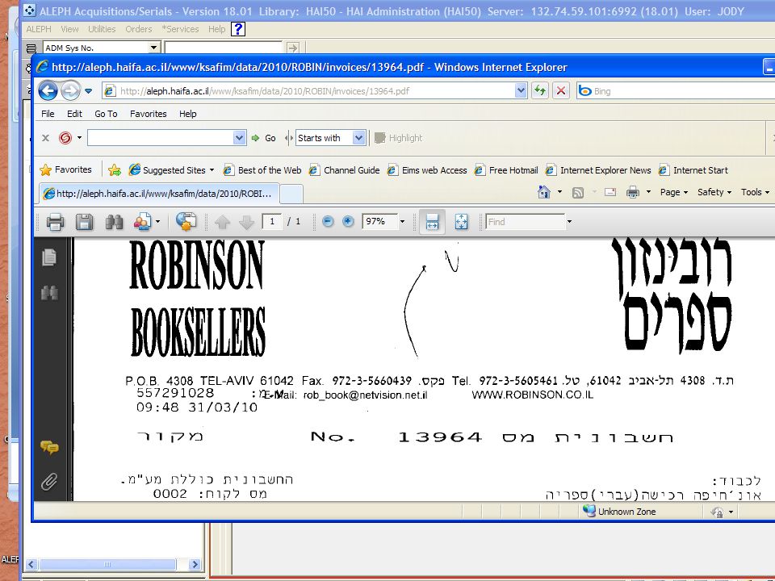Image resolution: width=775 pixels, height=581 pixels.
Task: Click the IE Refresh icon beside address bar
Action: [x=540, y=90]
